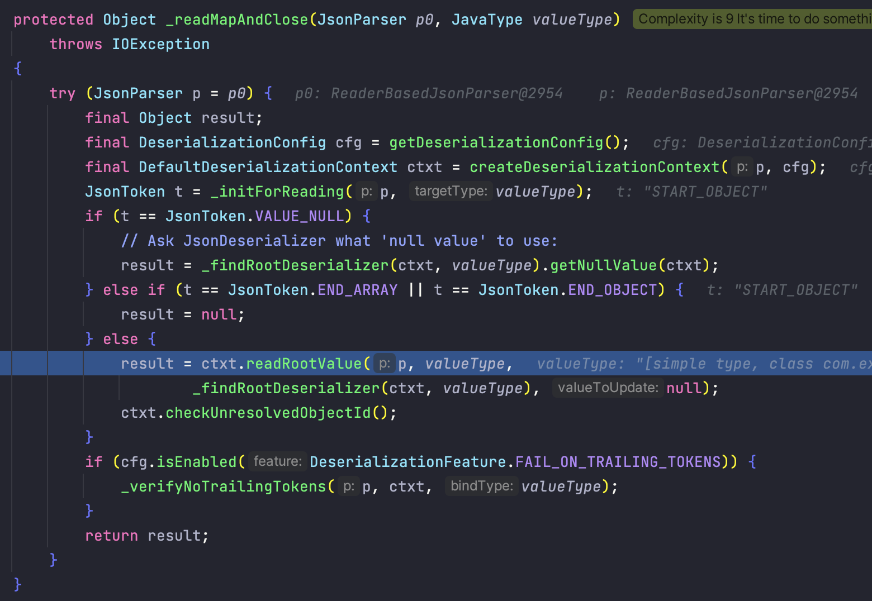Click 'result = null;' statement
Screen dimensions: 872x601
pyautogui.click(x=183, y=314)
